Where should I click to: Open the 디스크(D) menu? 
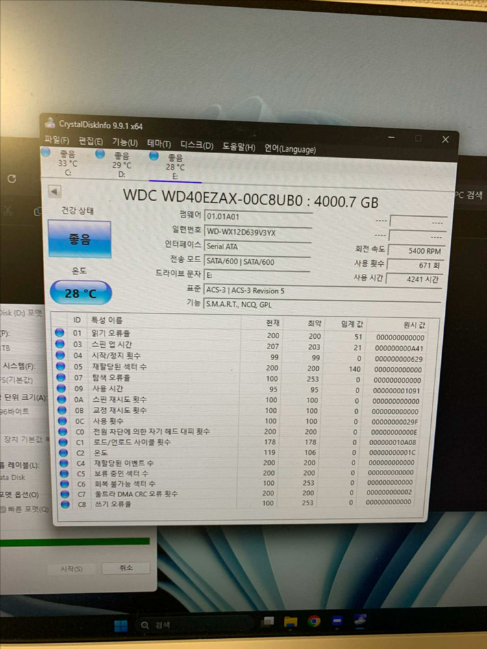(197, 145)
